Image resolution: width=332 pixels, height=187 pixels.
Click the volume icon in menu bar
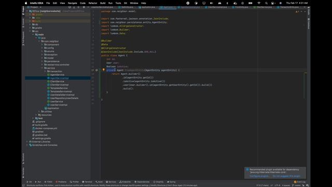click(211, 3)
